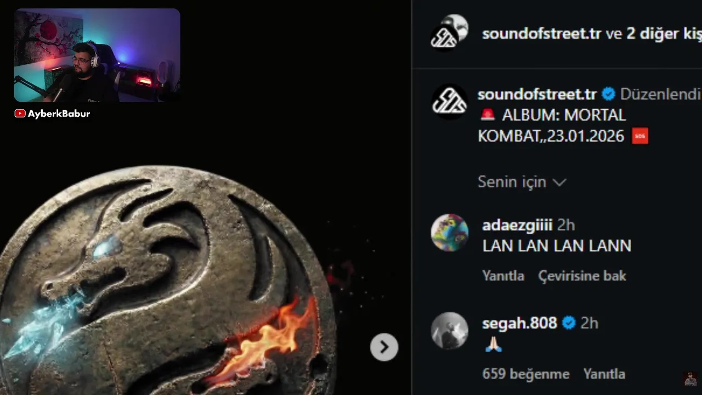The image size is (702, 395).
Task: Click the YouTube logo beside AyberkBabur
Action: pyautogui.click(x=20, y=114)
